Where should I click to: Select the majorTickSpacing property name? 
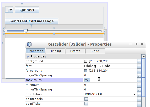click(x=39, y=76)
